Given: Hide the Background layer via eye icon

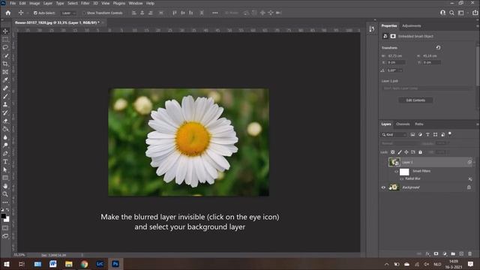Looking at the screenshot, I should tap(383, 187).
